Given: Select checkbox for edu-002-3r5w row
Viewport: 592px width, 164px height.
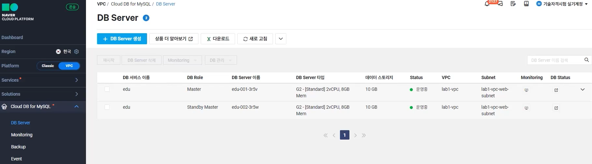Looking at the screenshot, I should (107, 107).
